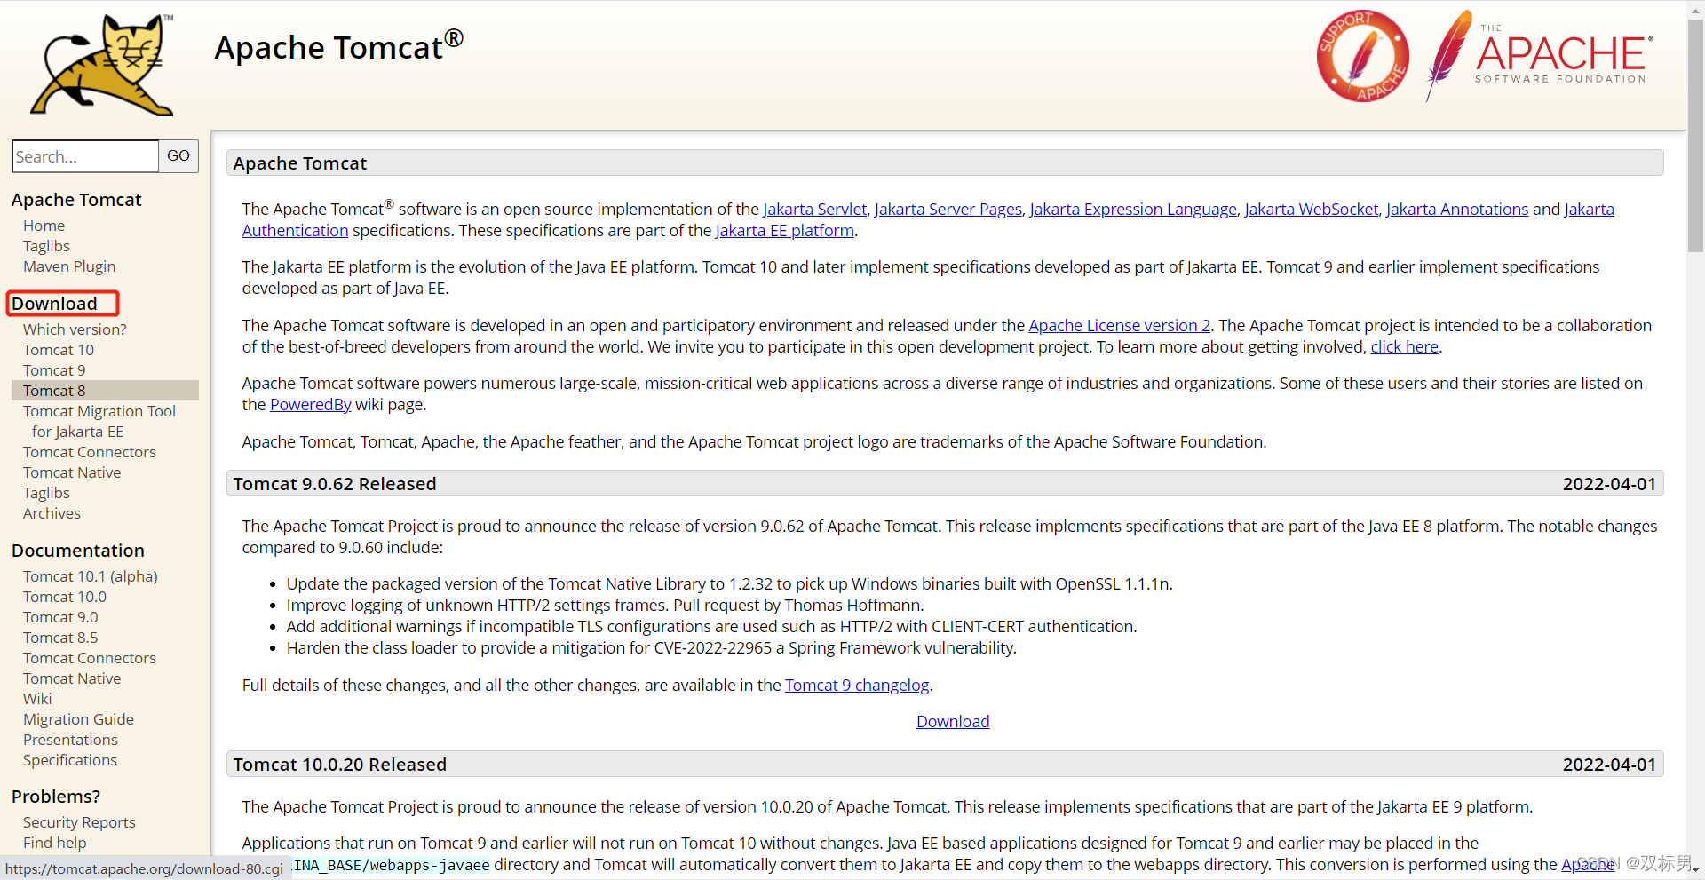Open Tomcat Native under Download

click(72, 472)
